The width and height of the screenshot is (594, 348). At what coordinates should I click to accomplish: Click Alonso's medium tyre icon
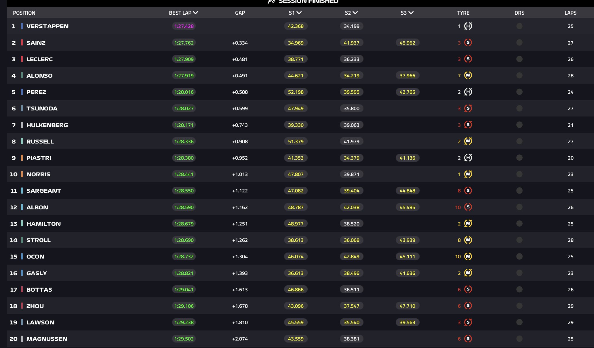(x=468, y=75)
